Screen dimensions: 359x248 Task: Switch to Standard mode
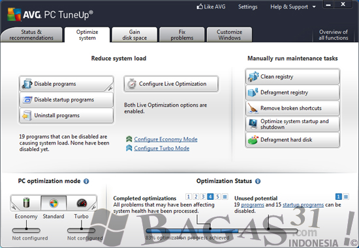pos(54,203)
